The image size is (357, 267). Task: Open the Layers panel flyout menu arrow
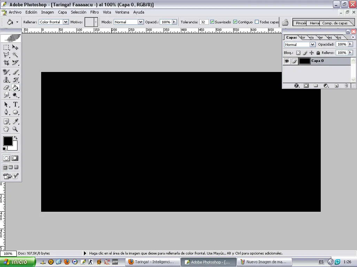pyautogui.click(x=353, y=37)
